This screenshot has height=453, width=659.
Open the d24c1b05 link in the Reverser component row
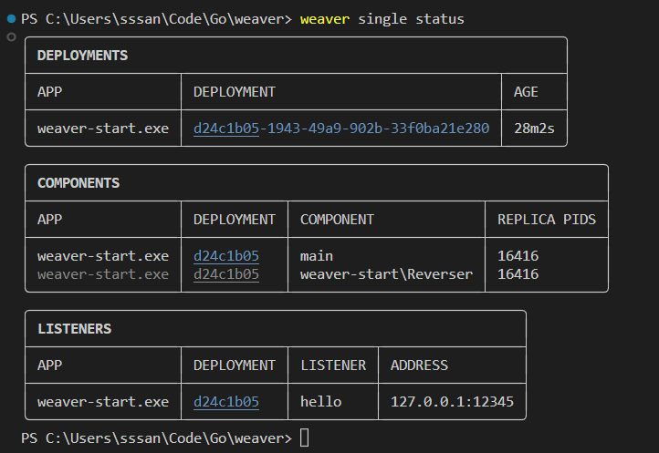226,274
